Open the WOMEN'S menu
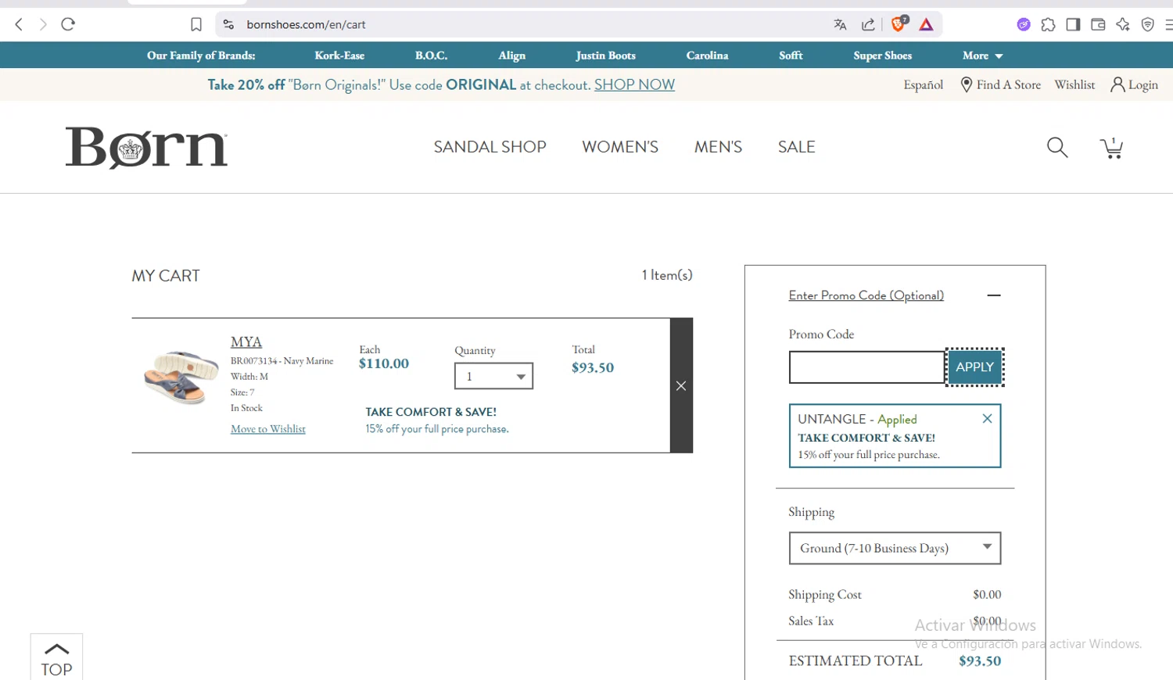Image resolution: width=1173 pixels, height=680 pixels. pos(620,147)
